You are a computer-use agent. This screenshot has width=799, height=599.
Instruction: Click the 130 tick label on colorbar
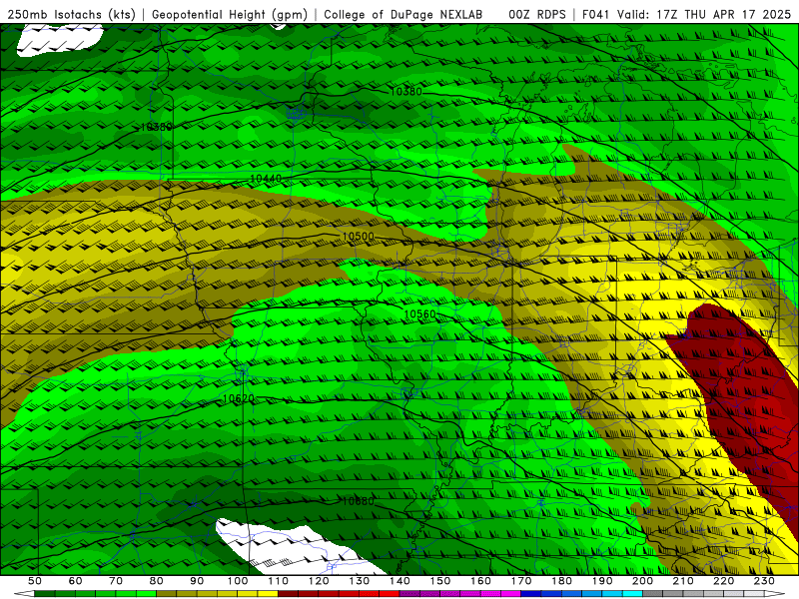(360, 581)
